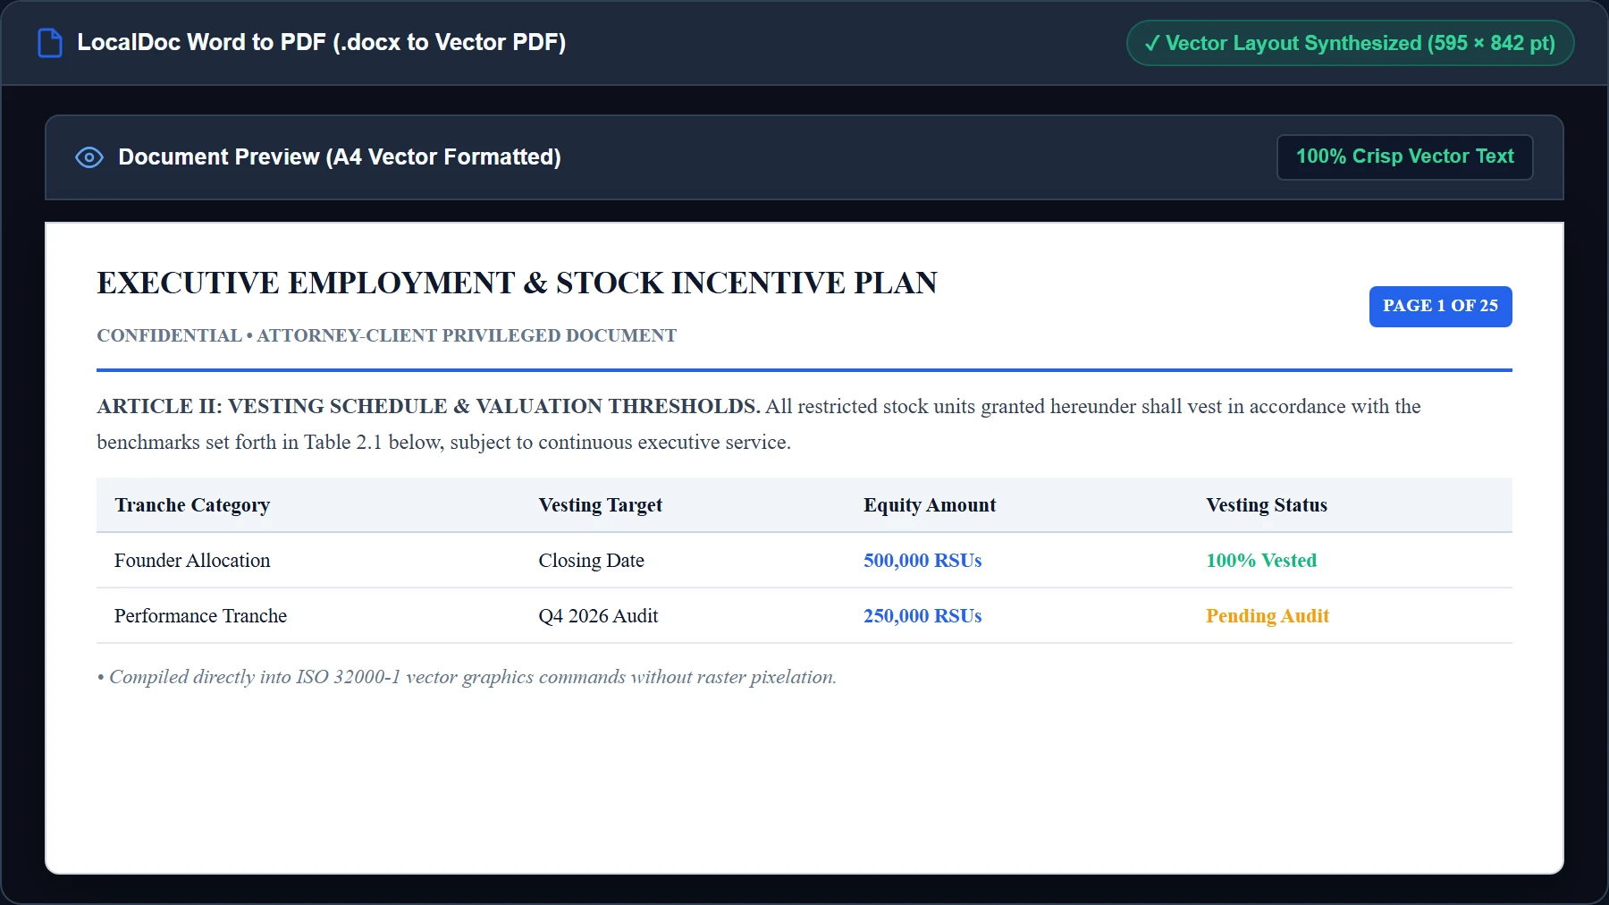1609x905 pixels.
Task: Select the Performance Tranche cell
Action: [200, 616]
